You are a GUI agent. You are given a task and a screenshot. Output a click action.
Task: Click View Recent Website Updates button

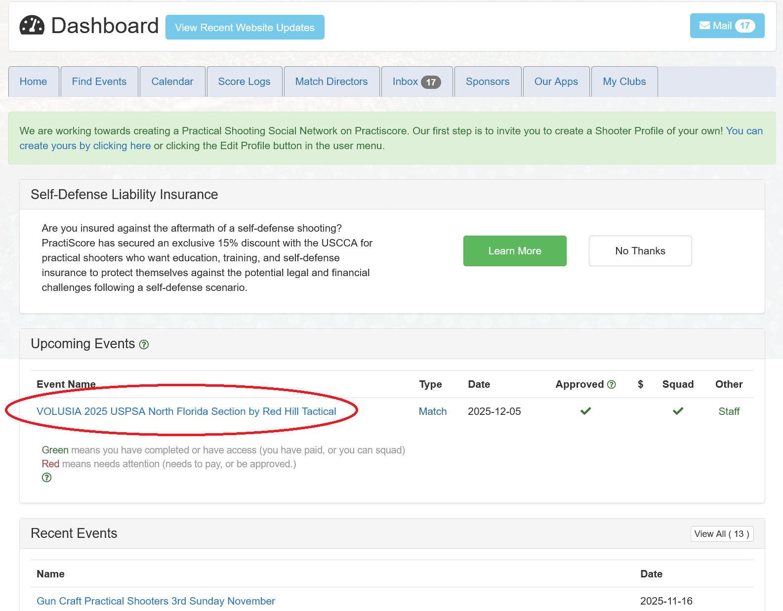245,27
